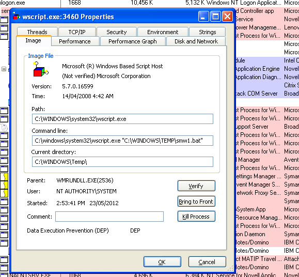Collapse the tree node in Process Explorer
The height and width of the screenshot is (277, 299).
point(4,69)
